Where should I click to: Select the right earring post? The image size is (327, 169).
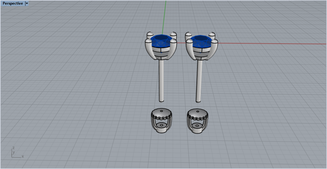pos(199,81)
